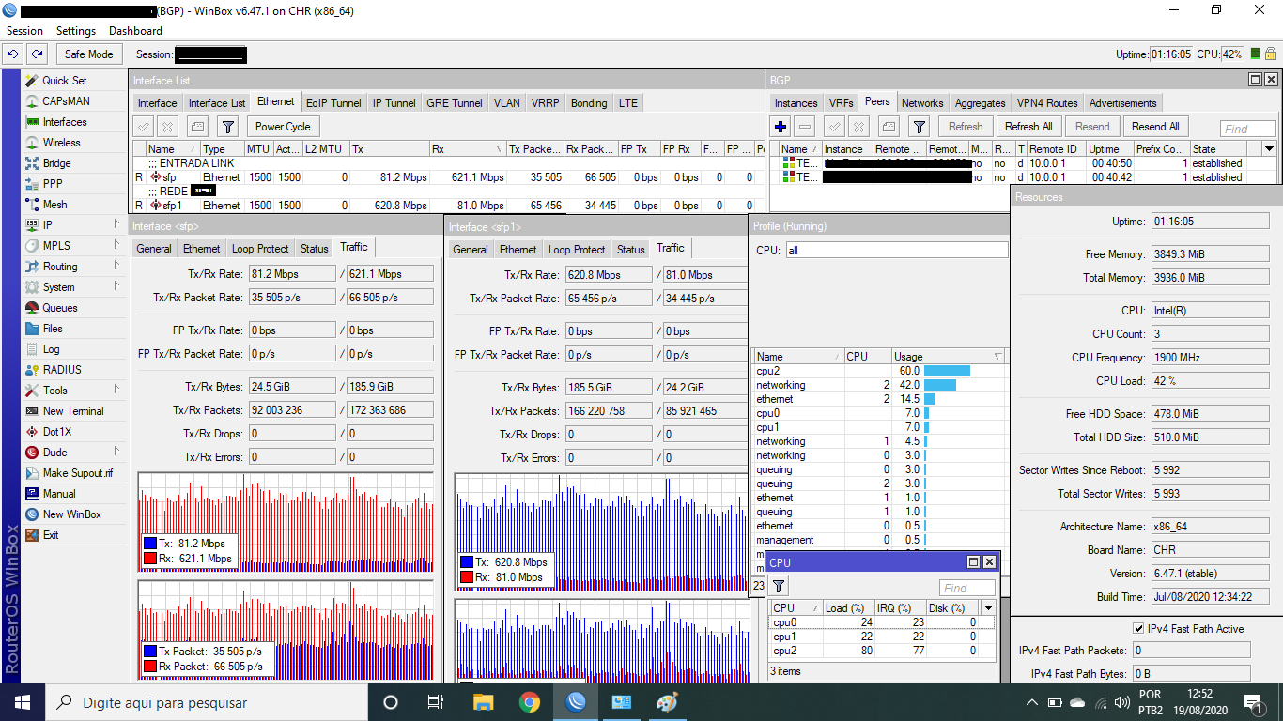
Task: Select the sfp1 interface row
Action: pyautogui.click(x=447, y=205)
